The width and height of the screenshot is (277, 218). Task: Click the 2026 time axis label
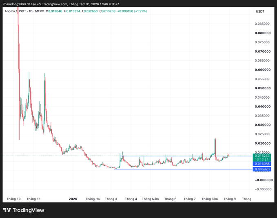coord(73,199)
